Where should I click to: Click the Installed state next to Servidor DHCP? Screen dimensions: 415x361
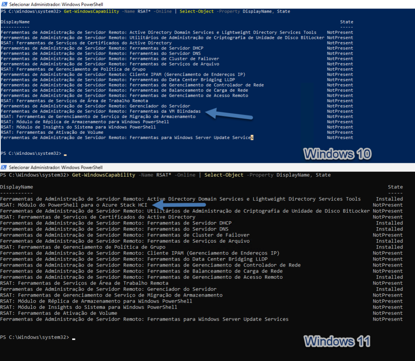tap(389, 222)
